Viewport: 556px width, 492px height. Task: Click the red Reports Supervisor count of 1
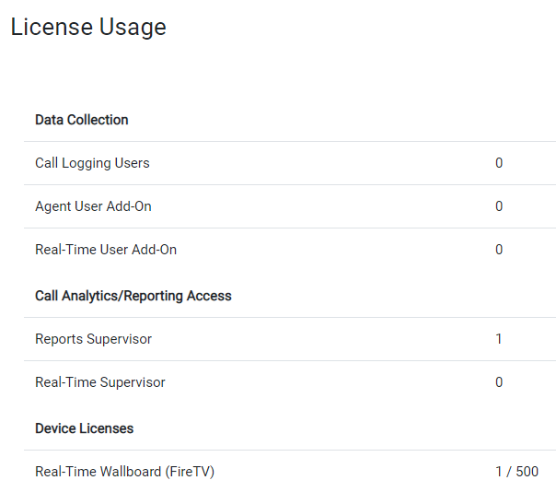499,339
